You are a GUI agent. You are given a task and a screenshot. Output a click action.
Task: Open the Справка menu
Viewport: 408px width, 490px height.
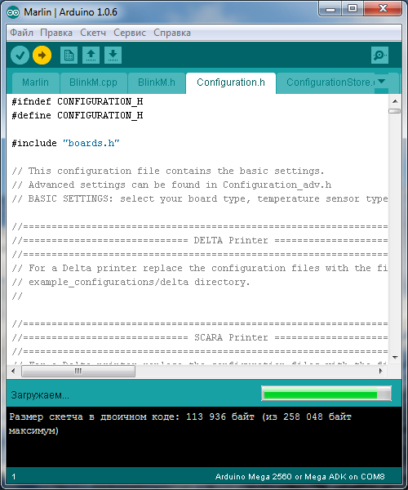(x=172, y=33)
